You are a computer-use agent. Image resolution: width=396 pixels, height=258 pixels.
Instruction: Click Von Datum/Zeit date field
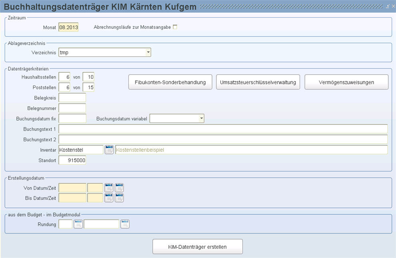72,188
